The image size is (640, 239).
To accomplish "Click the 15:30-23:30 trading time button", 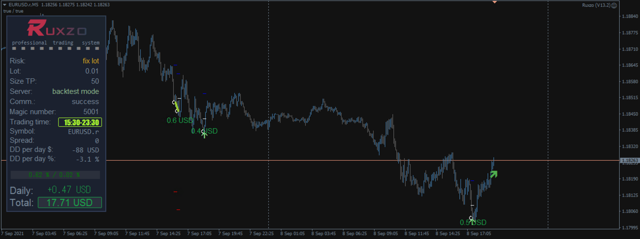I will click(80, 122).
